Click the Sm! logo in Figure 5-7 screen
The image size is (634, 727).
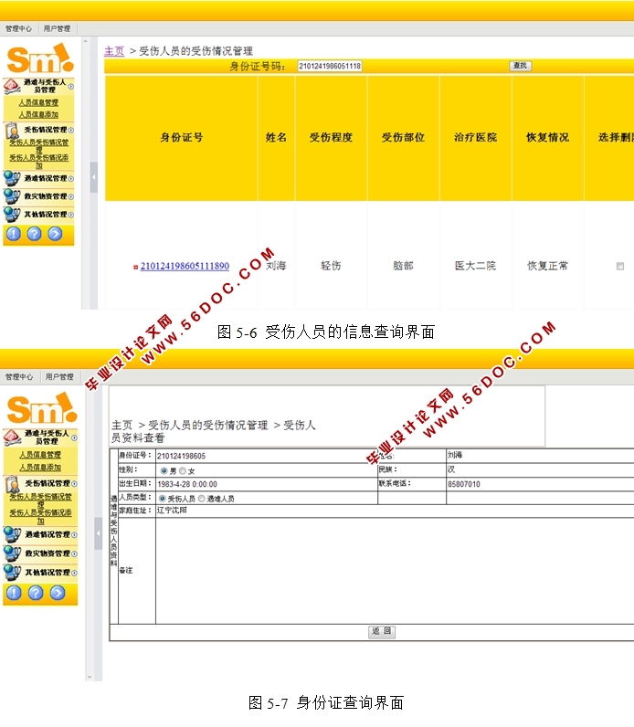coord(42,408)
